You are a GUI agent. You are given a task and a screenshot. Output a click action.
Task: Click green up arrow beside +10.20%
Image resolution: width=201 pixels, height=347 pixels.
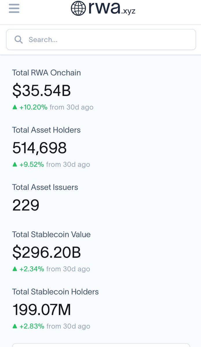15,107
